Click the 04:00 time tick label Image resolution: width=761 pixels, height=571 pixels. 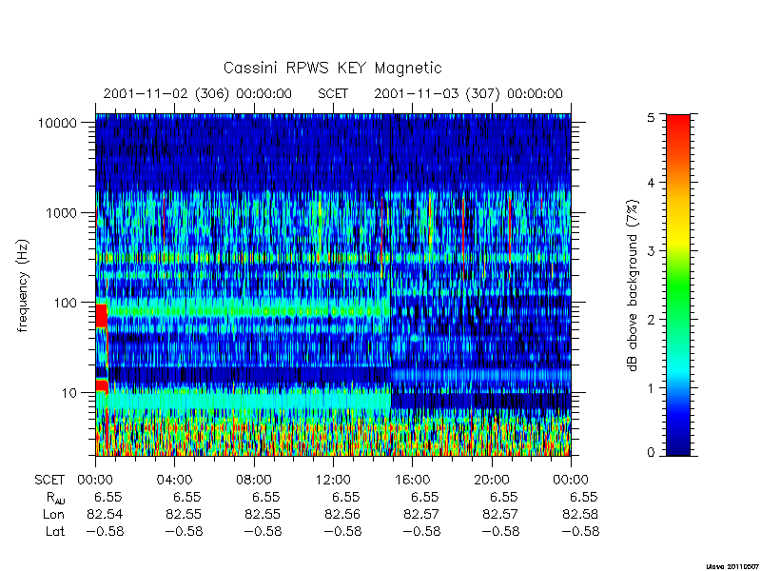click(x=175, y=481)
